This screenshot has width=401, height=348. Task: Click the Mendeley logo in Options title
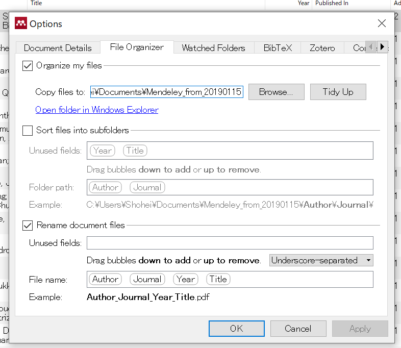21,23
